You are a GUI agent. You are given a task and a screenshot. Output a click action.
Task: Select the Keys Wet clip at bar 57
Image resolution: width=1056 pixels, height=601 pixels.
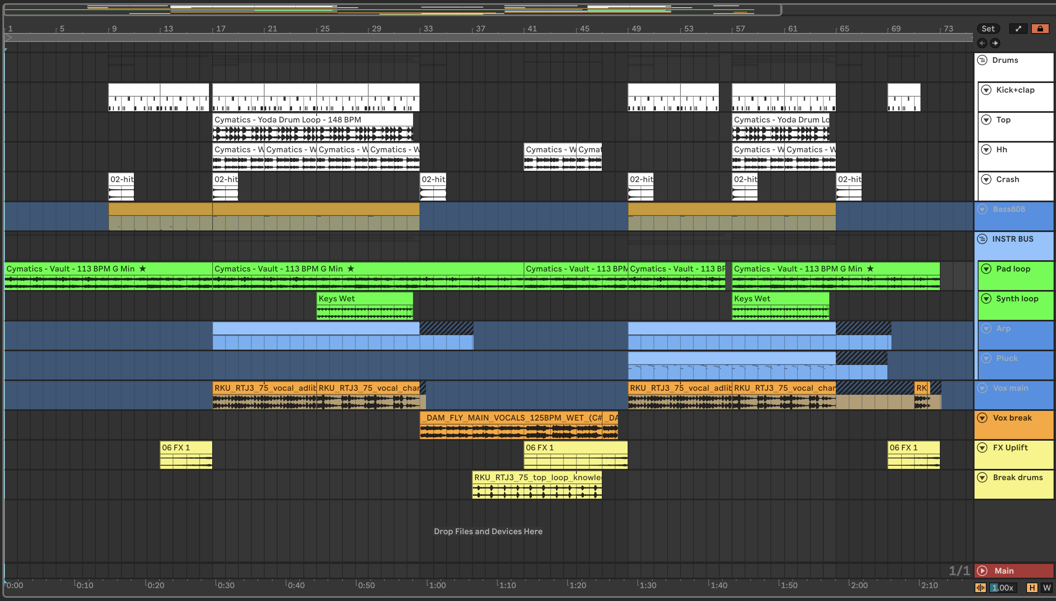[781, 306]
